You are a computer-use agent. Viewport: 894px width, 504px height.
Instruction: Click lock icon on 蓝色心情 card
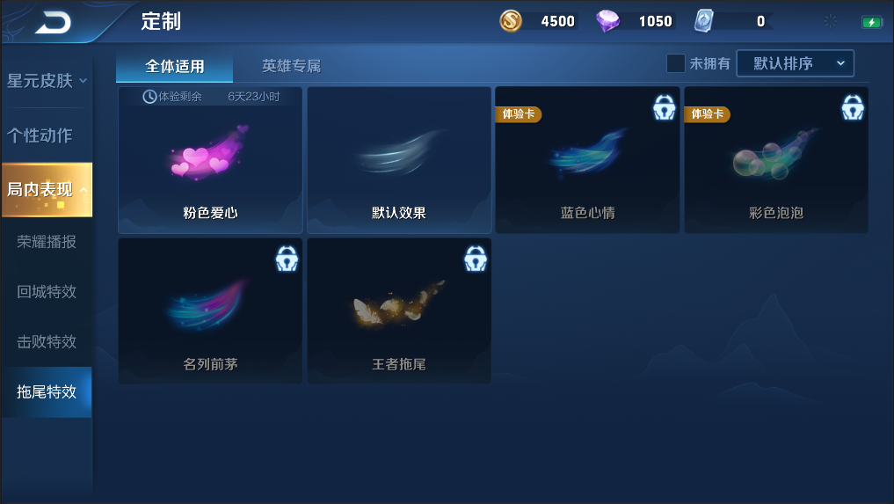point(665,106)
